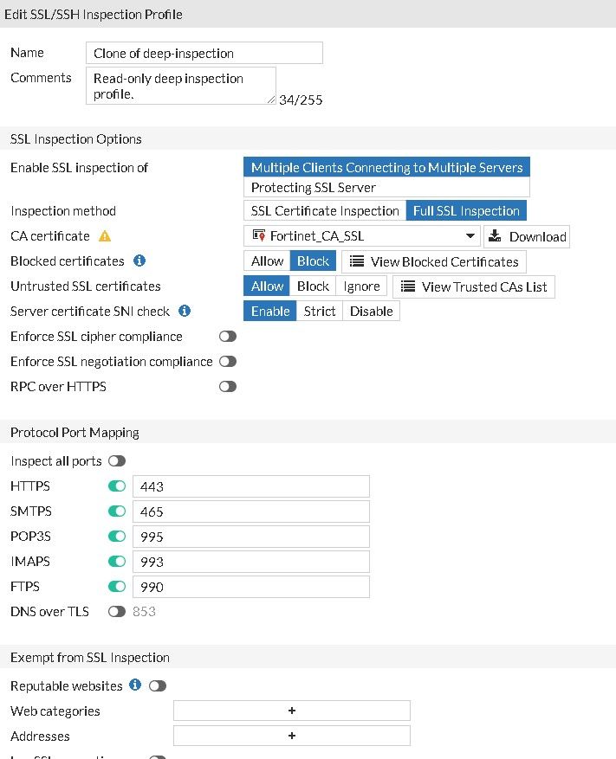Image resolution: width=616 pixels, height=759 pixels.
Task: Click View Trusted CAs List button
Action: [474, 286]
